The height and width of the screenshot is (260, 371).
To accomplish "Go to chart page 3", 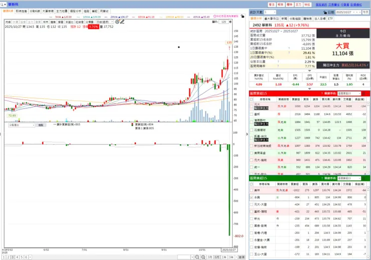I will click(x=13, y=257).
